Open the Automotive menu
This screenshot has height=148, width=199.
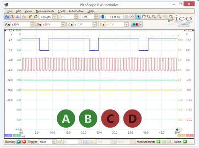76,11
